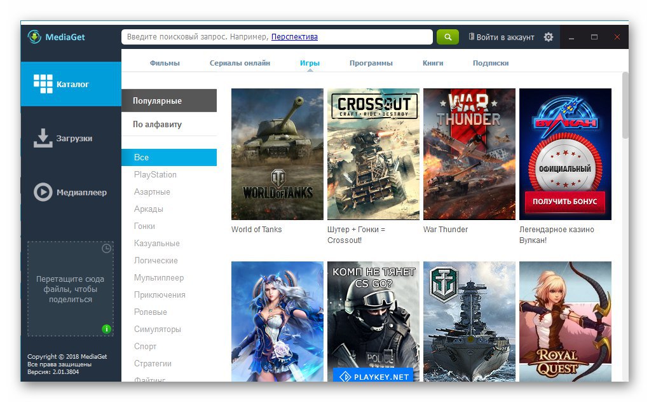Image resolution: width=649 pixels, height=402 pixels.
Task: Select the Симуляторы category
Action: [157, 329]
